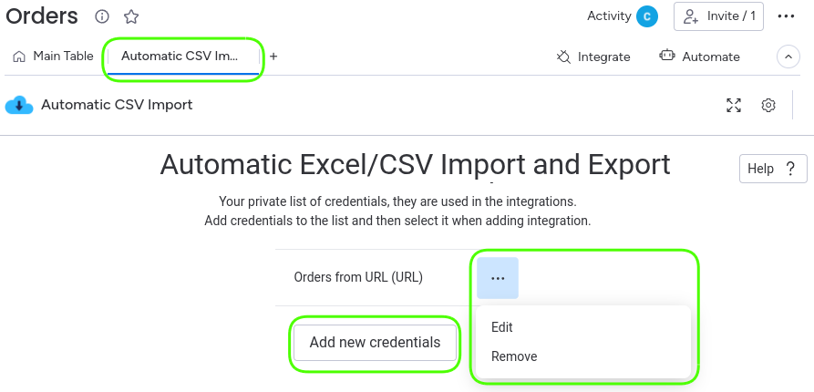Star the Orders board as favorite

[131, 16]
